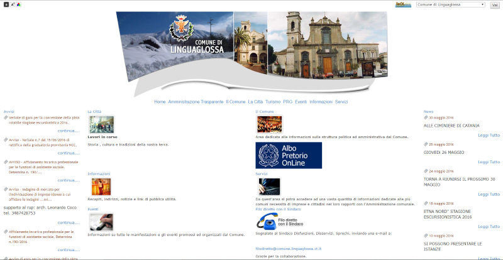
Task: Click 'continua....' under Avviso Verbale n.7 notice
Action: (69, 153)
